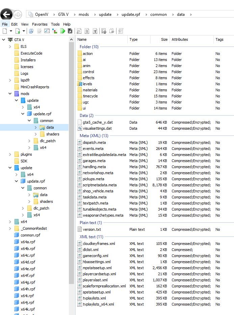The width and height of the screenshot is (234, 315).
Task: Collapse the GTA V root tree node
Action: coord(3,39)
